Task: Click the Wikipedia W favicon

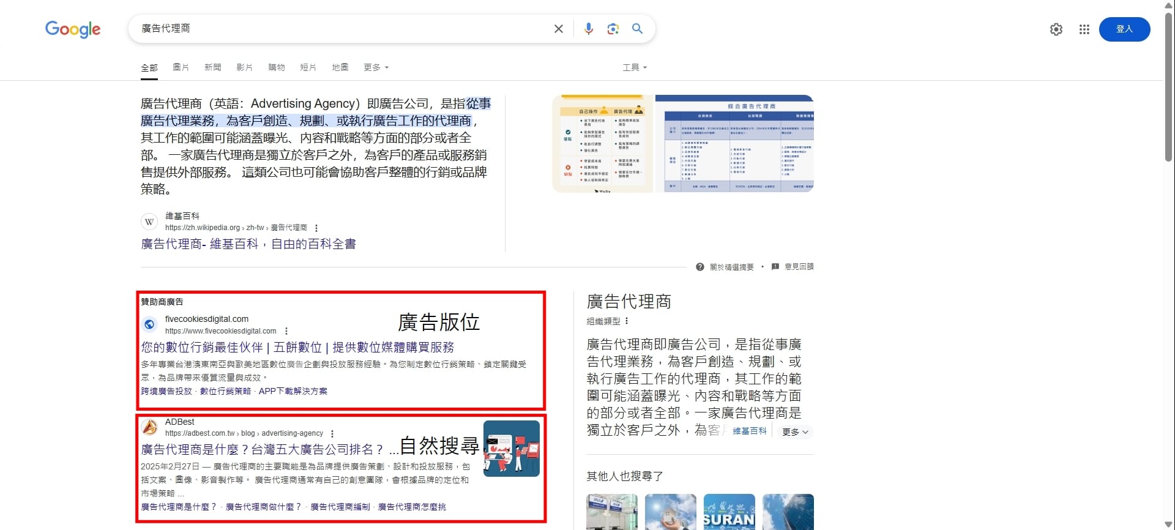Action: (x=149, y=222)
